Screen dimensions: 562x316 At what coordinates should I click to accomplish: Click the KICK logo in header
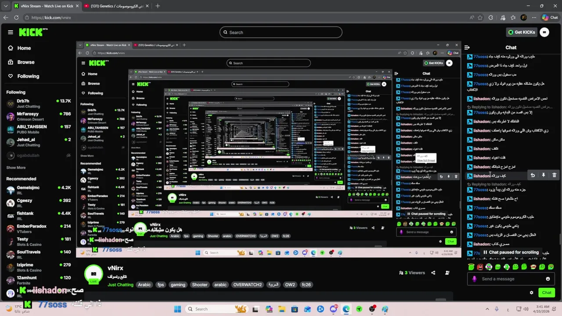33,32
